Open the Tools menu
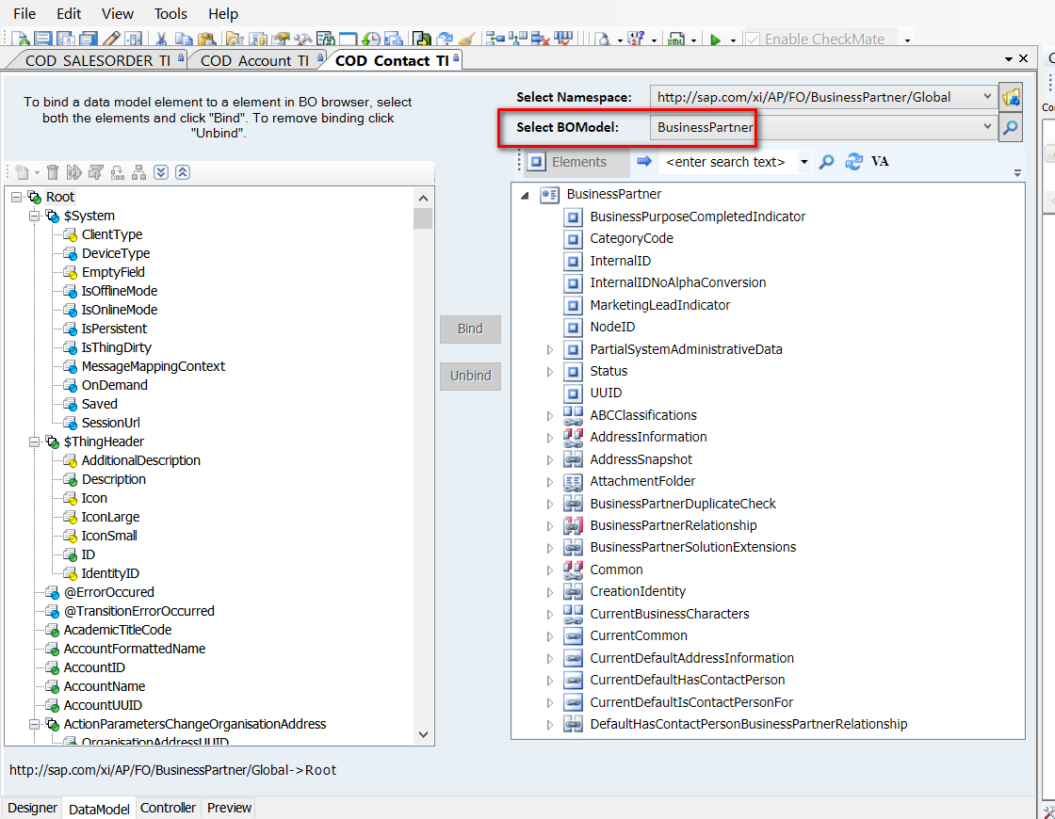 pos(170,13)
